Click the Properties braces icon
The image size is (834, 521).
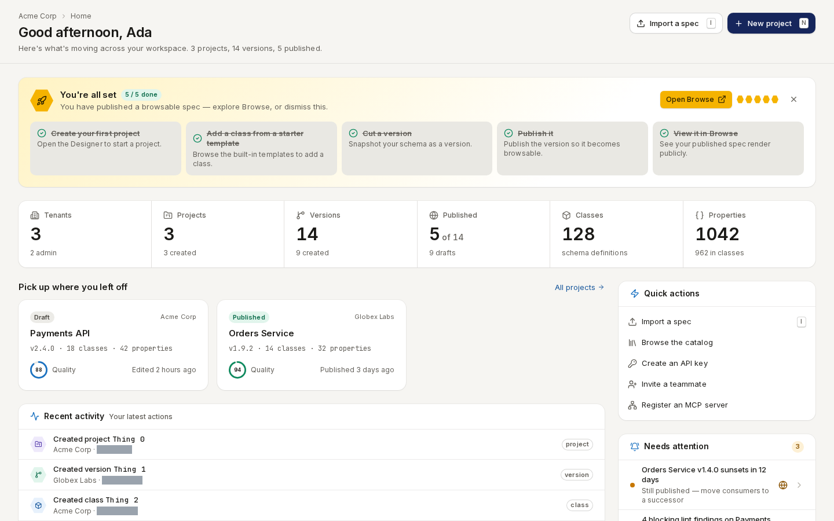700,215
